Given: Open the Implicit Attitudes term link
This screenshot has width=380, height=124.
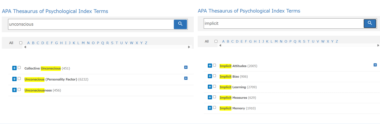Looking at the screenshot, I should click(x=233, y=66).
